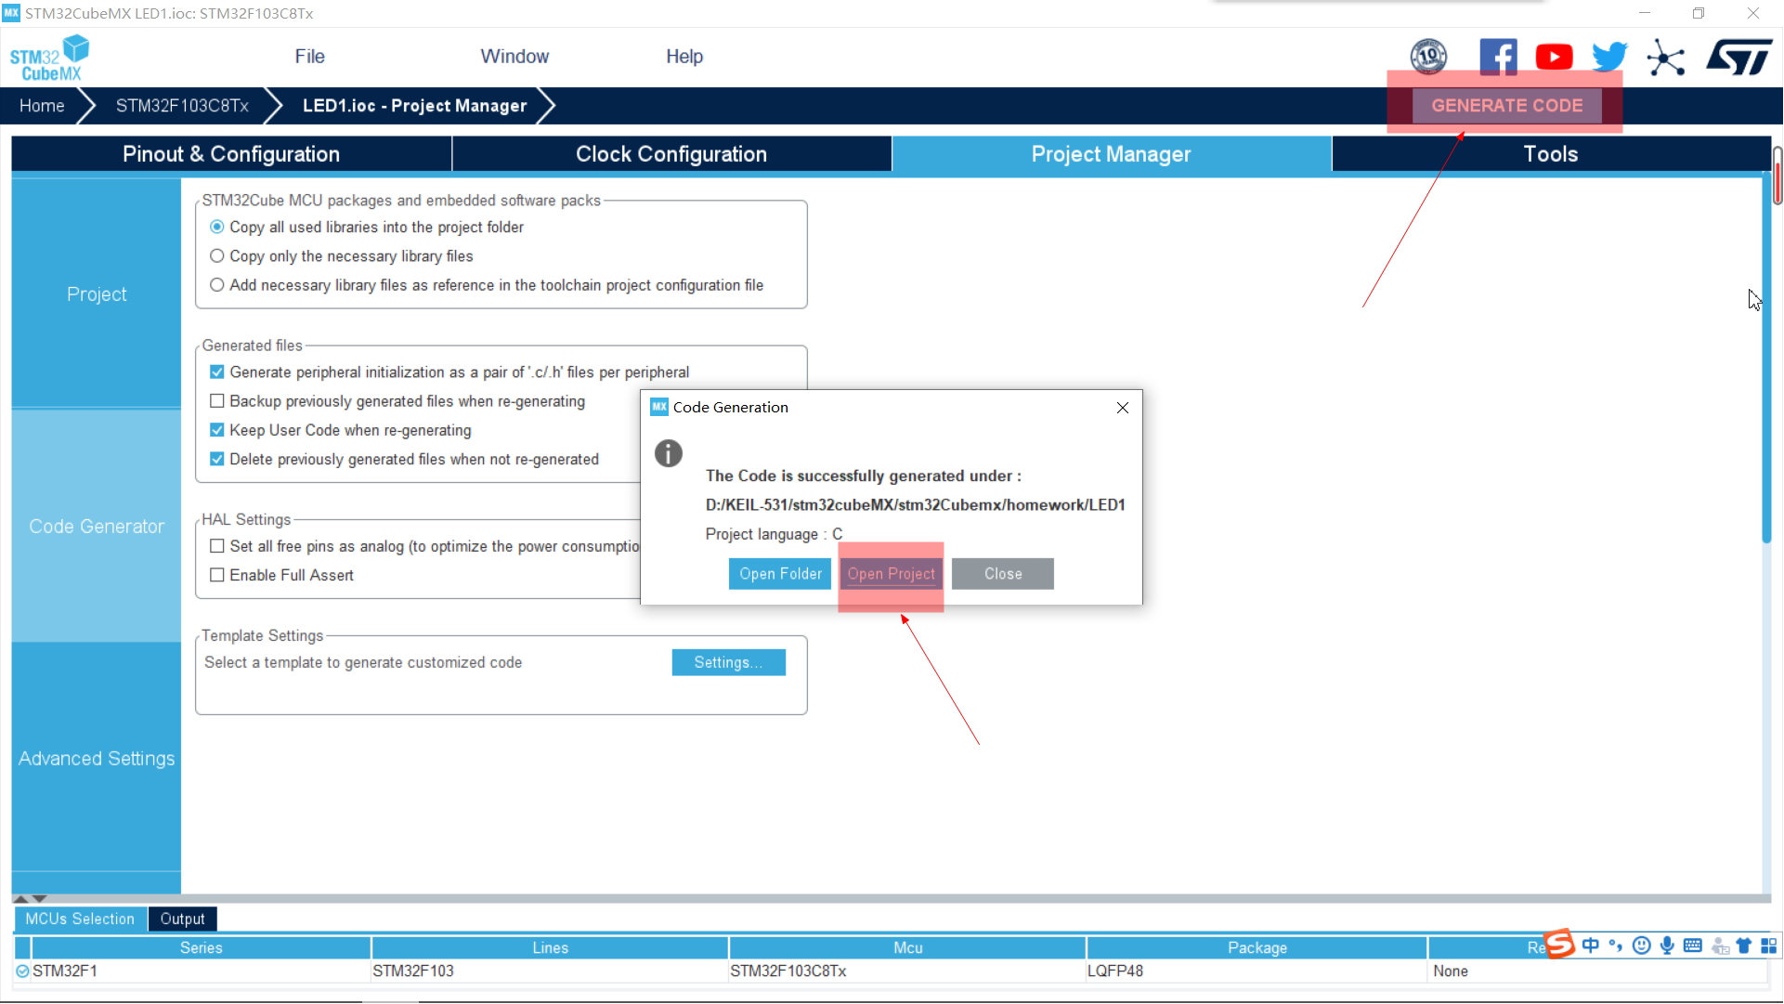The width and height of the screenshot is (1784, 1004).
Task: Toggle Keep User Code when re-generating
Action: click(x=216, y=430)
